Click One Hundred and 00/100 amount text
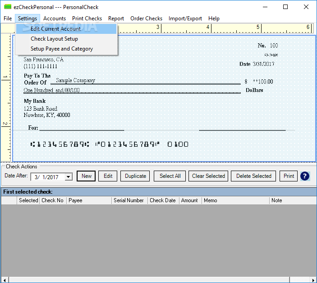 point(51,90)
